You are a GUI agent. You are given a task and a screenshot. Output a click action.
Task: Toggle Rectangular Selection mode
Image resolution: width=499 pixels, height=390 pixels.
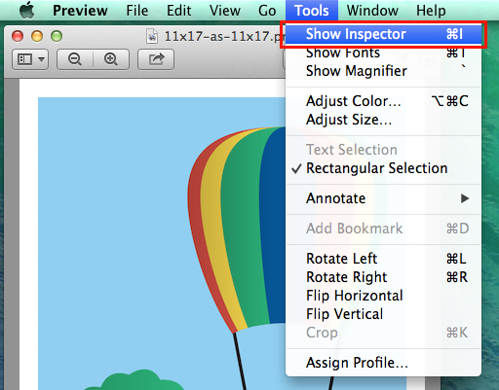pyautogui.click(x=384, y=168)
